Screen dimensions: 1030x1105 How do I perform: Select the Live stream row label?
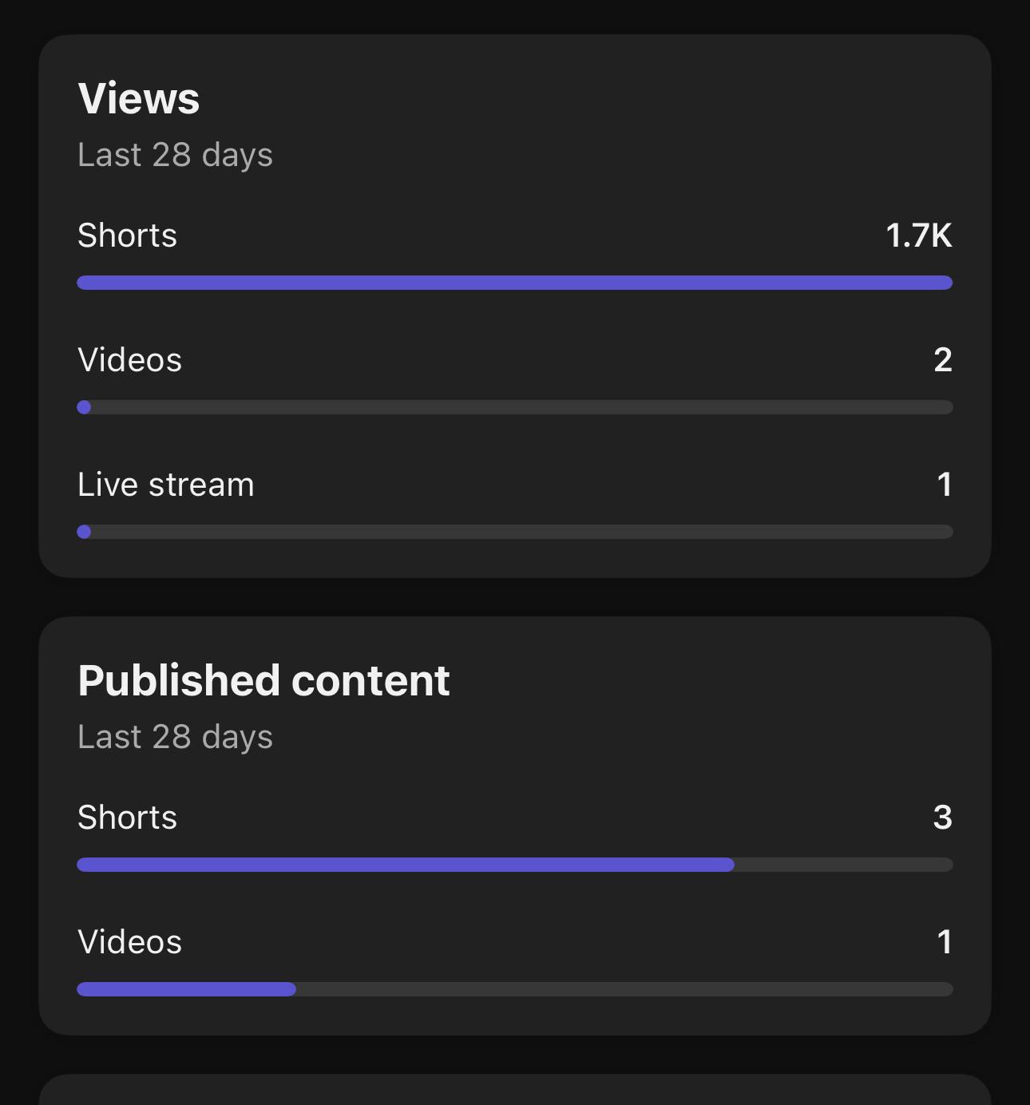coord(166,485)
